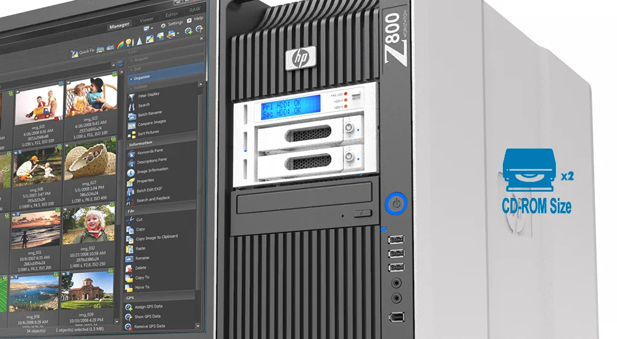The height and width of the screenshot is (339, 617).
Task: Open the Search and Replace task
Action: (x=148, y=200)
